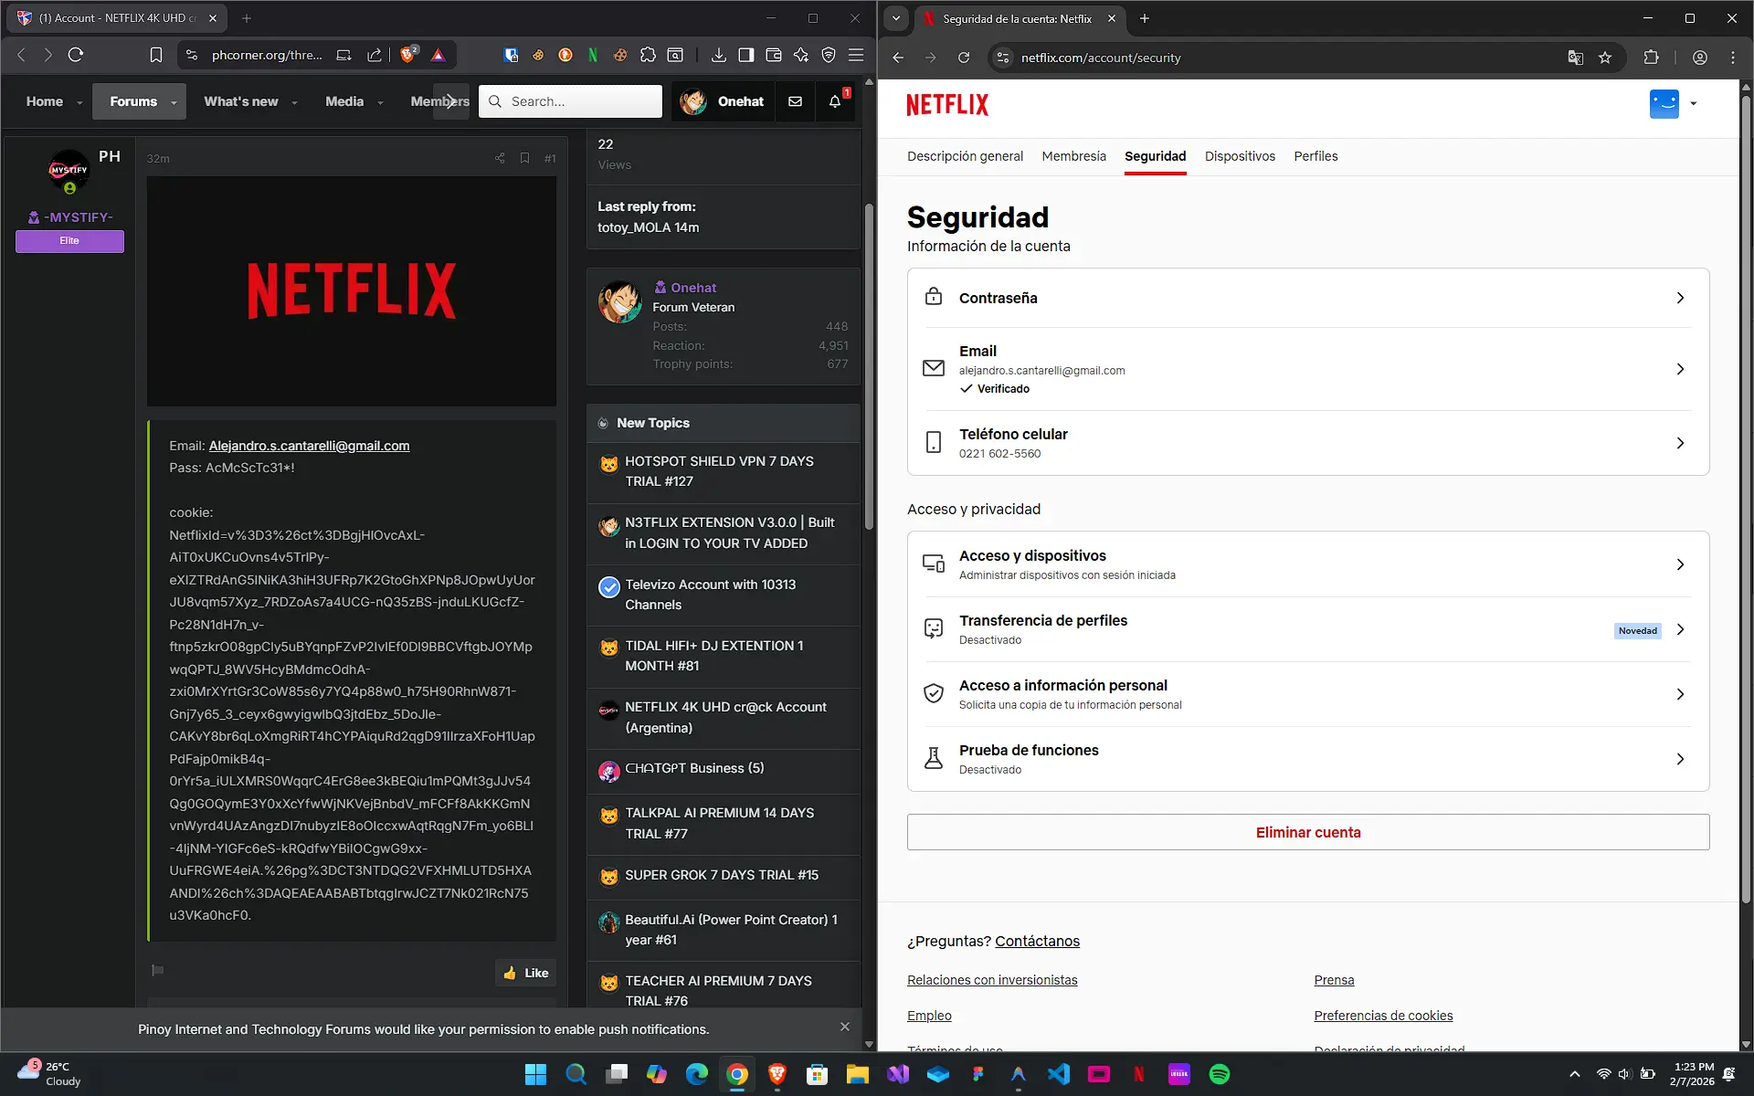This screenshot has height=1096, width=1754.
Task: Open the clock showing 1:23 PM
Action: (x=1693, y=1074)
